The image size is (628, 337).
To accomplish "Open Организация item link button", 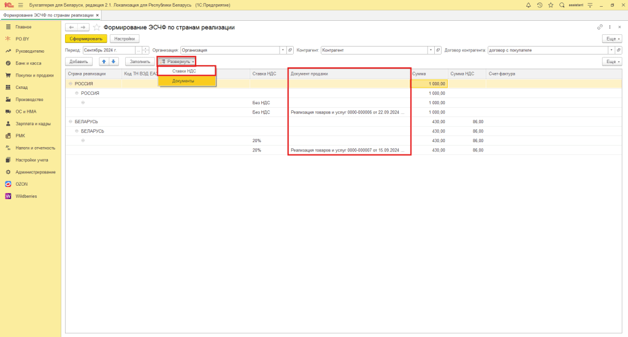I will [290, 50].
